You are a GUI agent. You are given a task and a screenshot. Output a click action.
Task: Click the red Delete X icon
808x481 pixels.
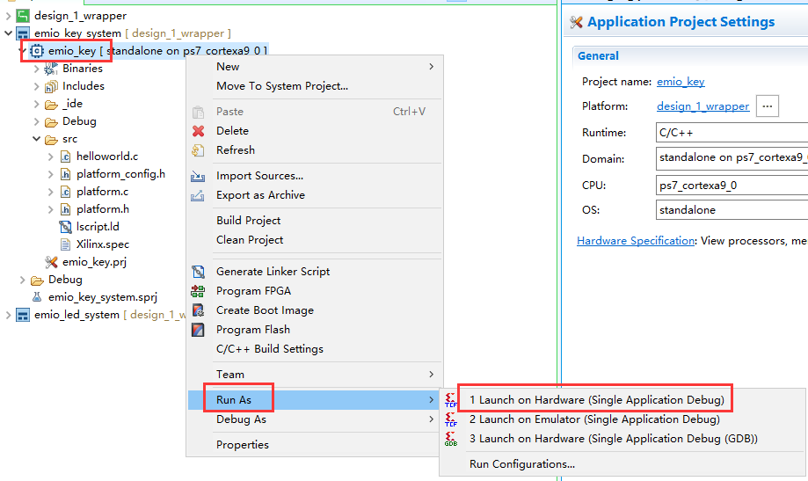click(x=198, y=131)
